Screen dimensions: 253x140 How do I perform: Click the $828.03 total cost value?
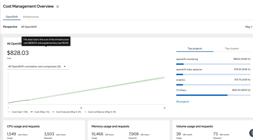coord(18,53)
